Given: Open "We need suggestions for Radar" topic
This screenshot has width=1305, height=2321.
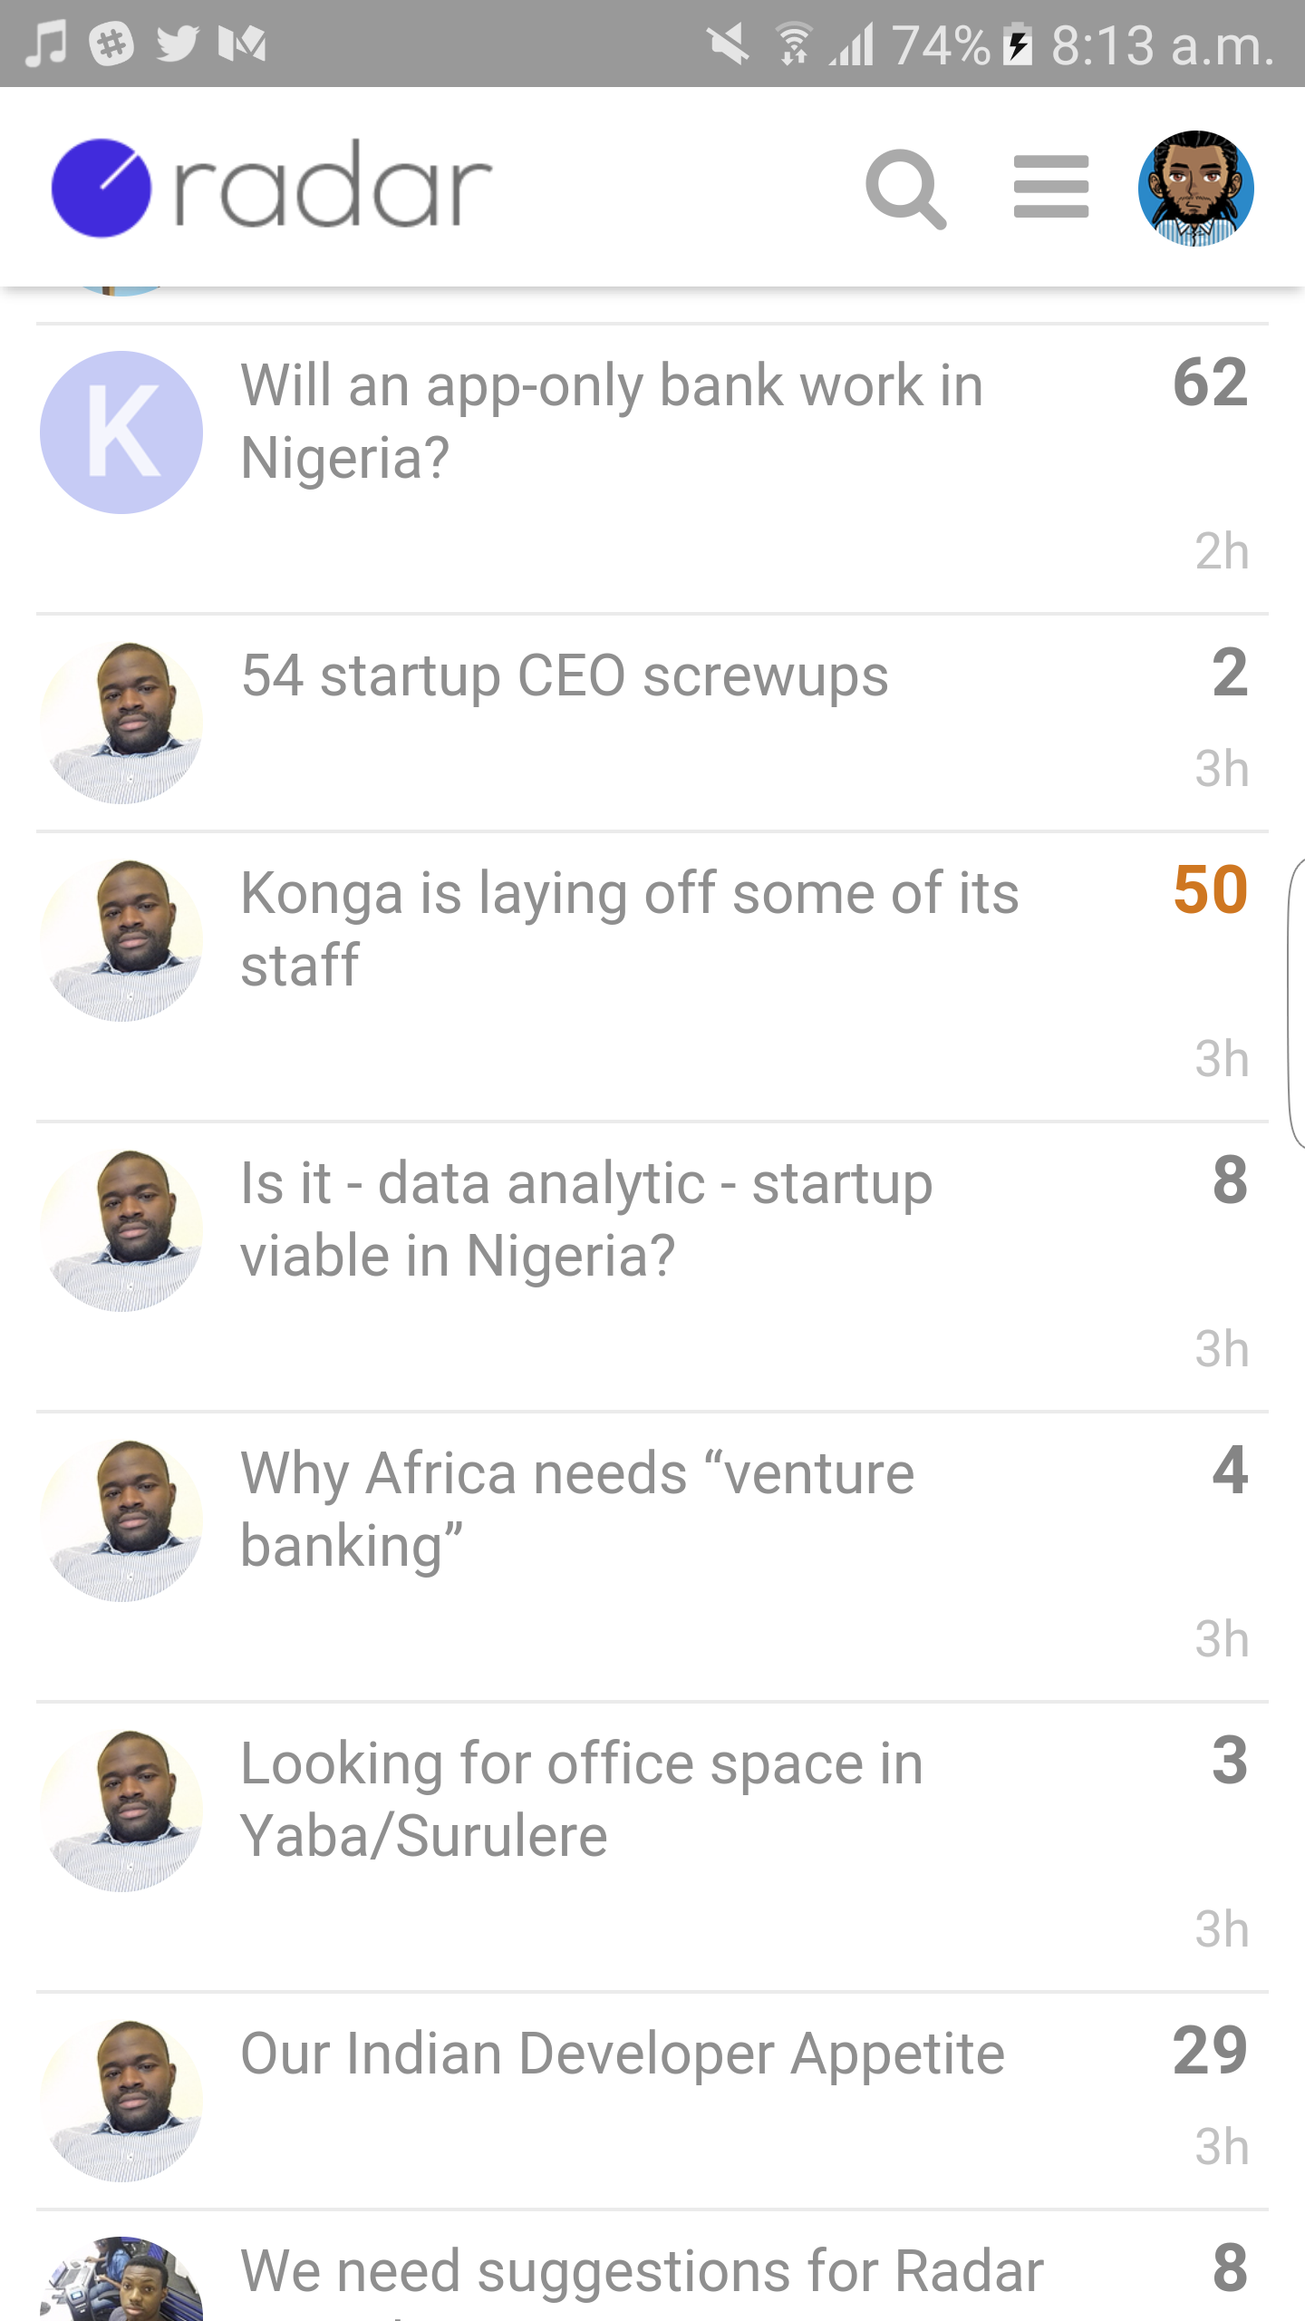Looking at the screenshot, I should tap(642, 2272).
